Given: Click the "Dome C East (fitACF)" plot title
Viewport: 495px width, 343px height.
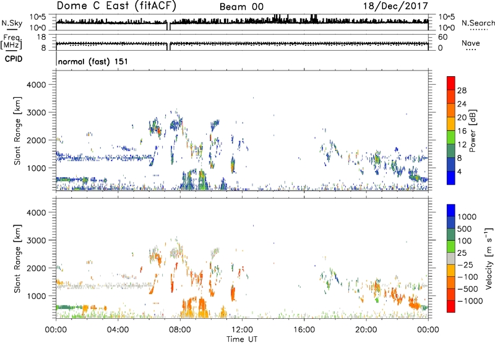Looking at the screenshot, I should pyautogui.click(x=116, y=6).
